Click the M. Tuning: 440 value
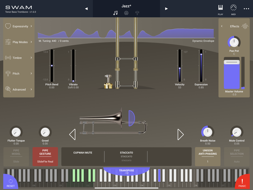This screenshot has width=253, height=190. 48,41
